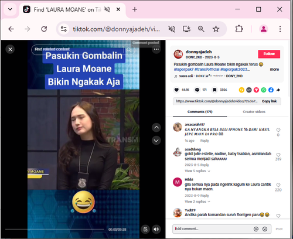Close the TikTok video viewer

pyautogui.click(x=11, y=49)
